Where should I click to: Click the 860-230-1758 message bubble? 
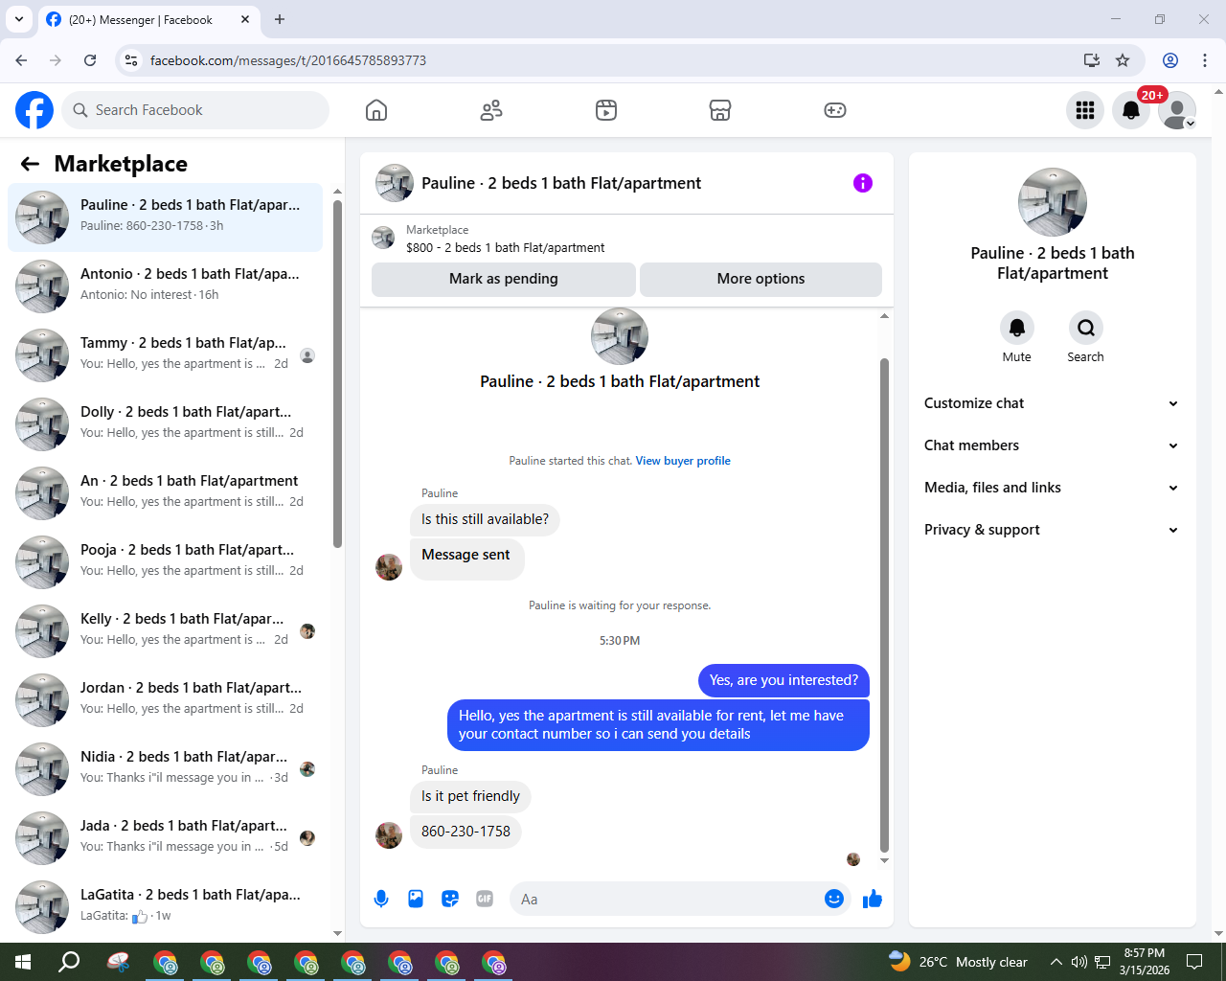[465, 832]
